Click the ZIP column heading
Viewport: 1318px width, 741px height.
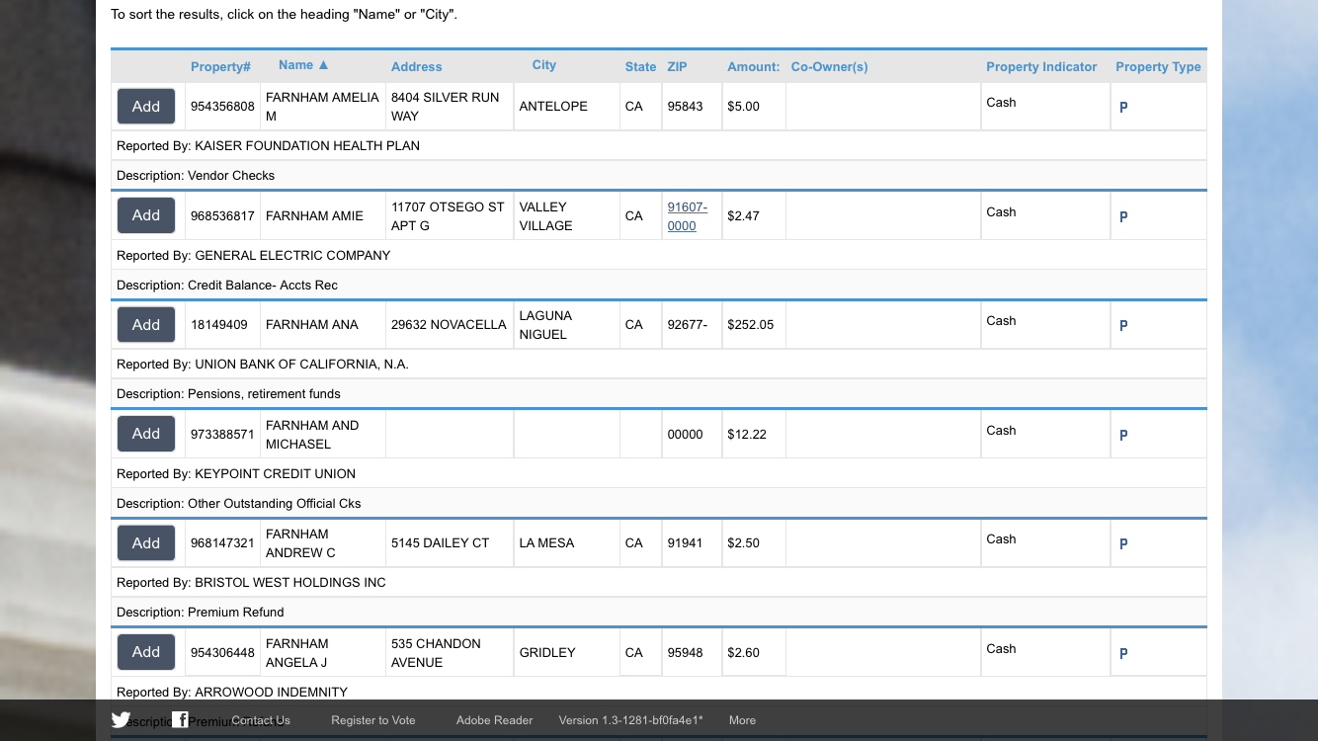pos(677,67)
